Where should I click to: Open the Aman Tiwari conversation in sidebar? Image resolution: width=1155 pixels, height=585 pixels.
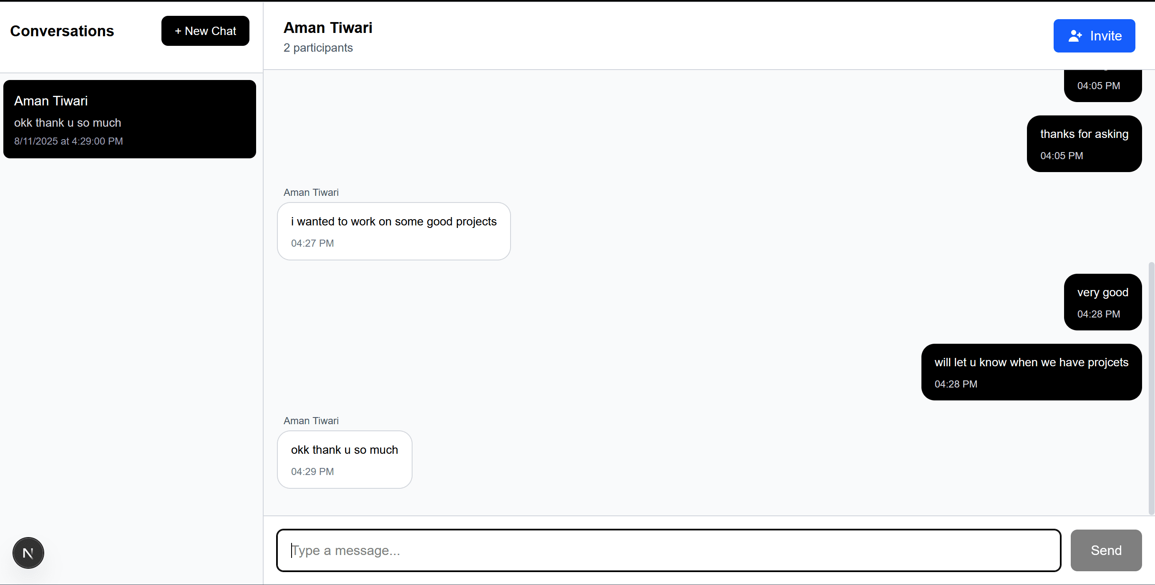click(130, 119)
